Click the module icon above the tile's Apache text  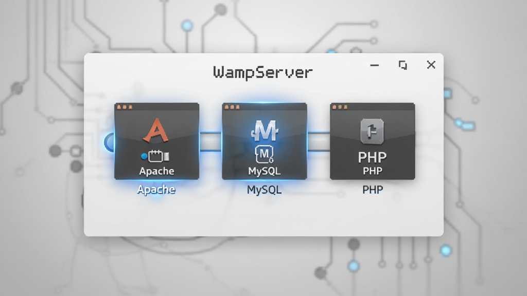[x=155, y=156]
